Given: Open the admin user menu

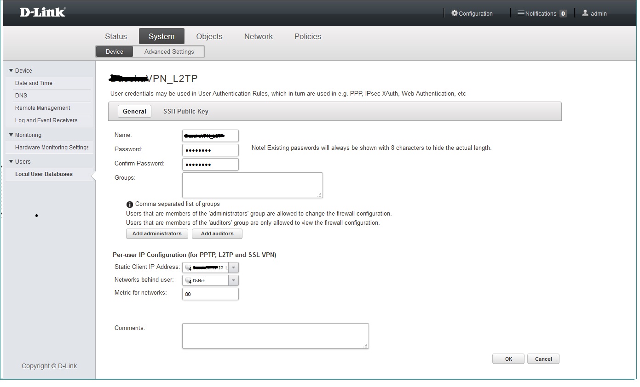Looking at the screenshot, I should click(x=594, y=13).
